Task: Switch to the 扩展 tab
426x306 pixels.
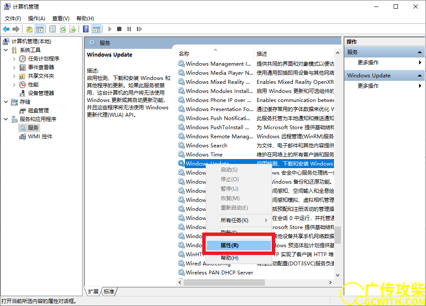Action: tap(93, 292)
